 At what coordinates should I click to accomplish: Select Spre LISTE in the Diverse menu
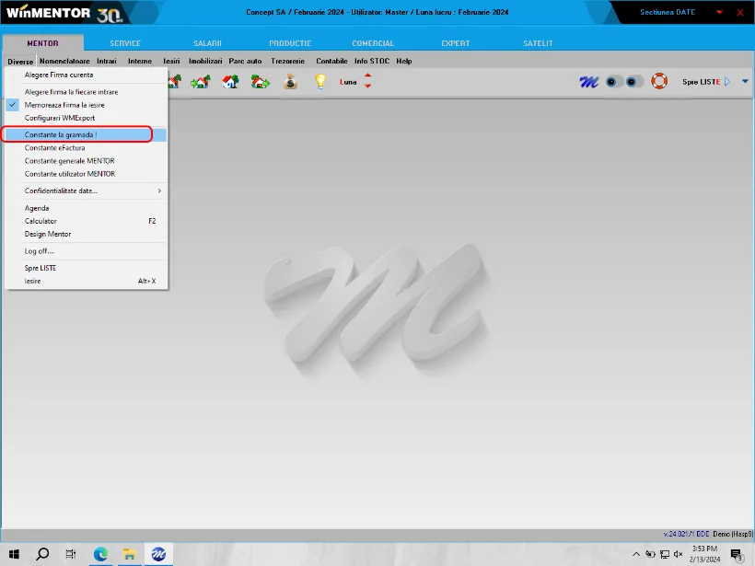(x=87, y=268)
